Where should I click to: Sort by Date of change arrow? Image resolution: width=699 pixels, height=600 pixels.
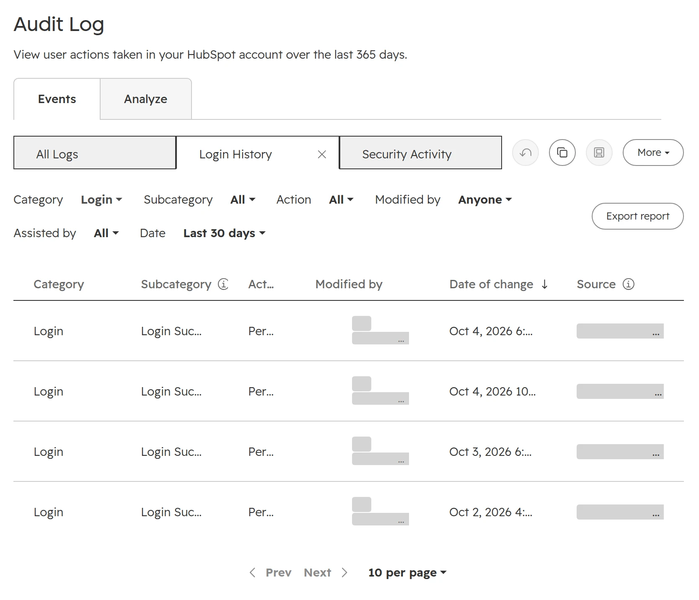pyautogui.click(x=544, y=284)
